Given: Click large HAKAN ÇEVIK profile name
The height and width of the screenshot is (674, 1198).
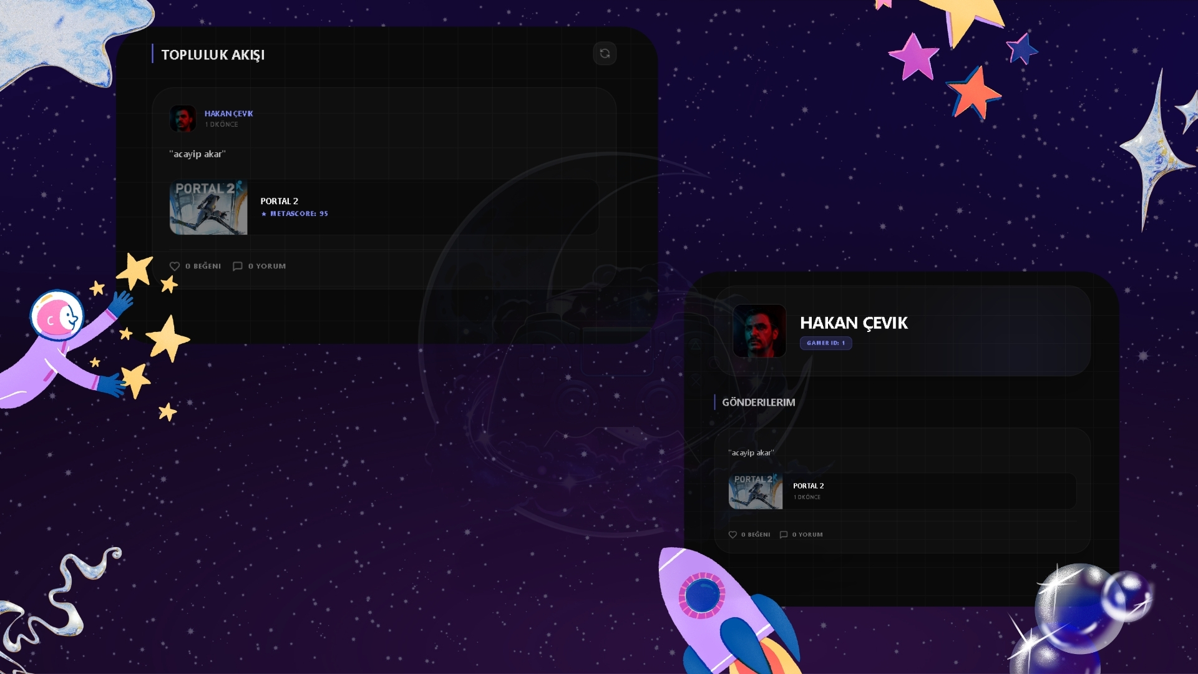Looking at the screenshot, I should tap(854, 323).
